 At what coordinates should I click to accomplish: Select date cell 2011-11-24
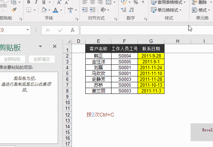(x=151, y=68)
